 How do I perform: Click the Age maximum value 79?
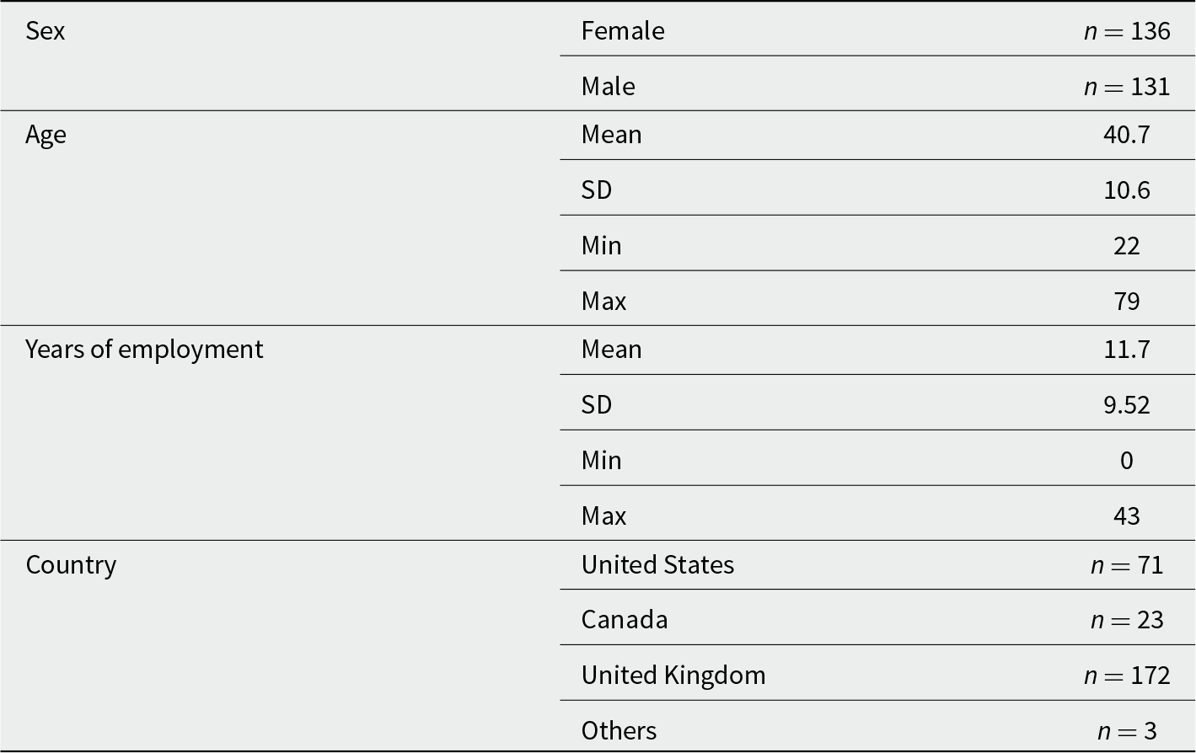[1127, 302]
